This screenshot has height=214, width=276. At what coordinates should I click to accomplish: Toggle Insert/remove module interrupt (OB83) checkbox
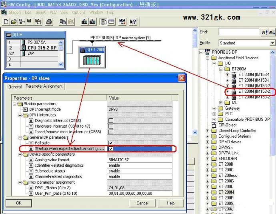111,132
